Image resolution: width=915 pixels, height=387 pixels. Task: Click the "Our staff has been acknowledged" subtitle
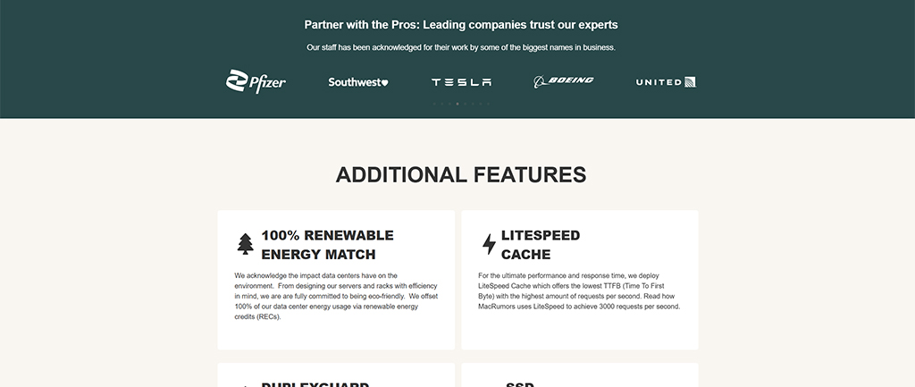click(460, 47)
